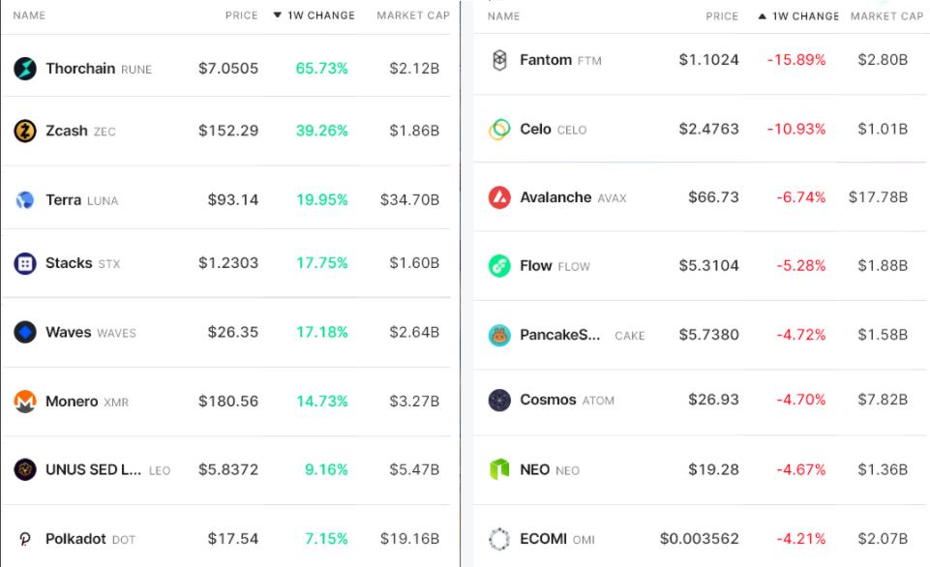Click the NEO coin icon
The image size is (930, 567).
(x=499, y=470)
